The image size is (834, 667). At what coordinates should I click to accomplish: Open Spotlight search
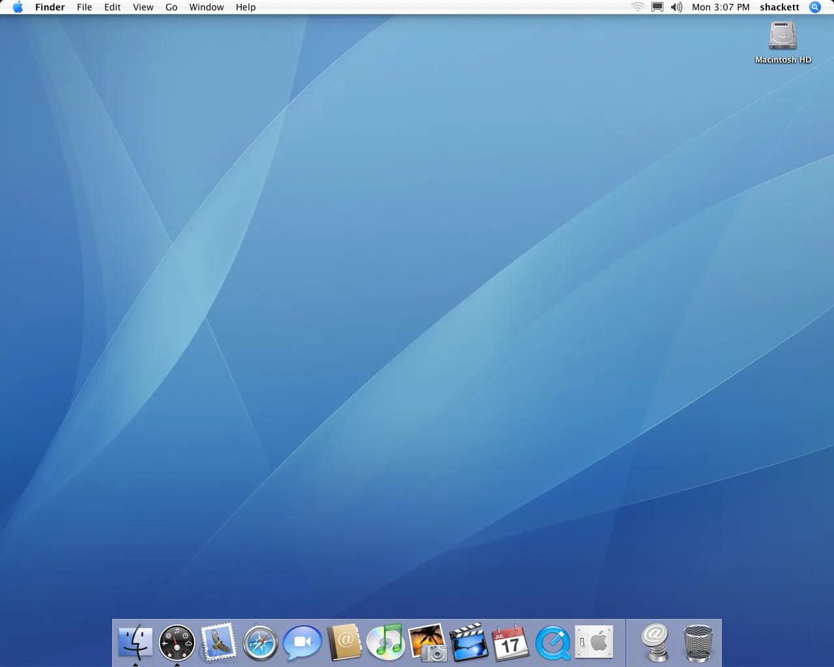coord(814,7)
